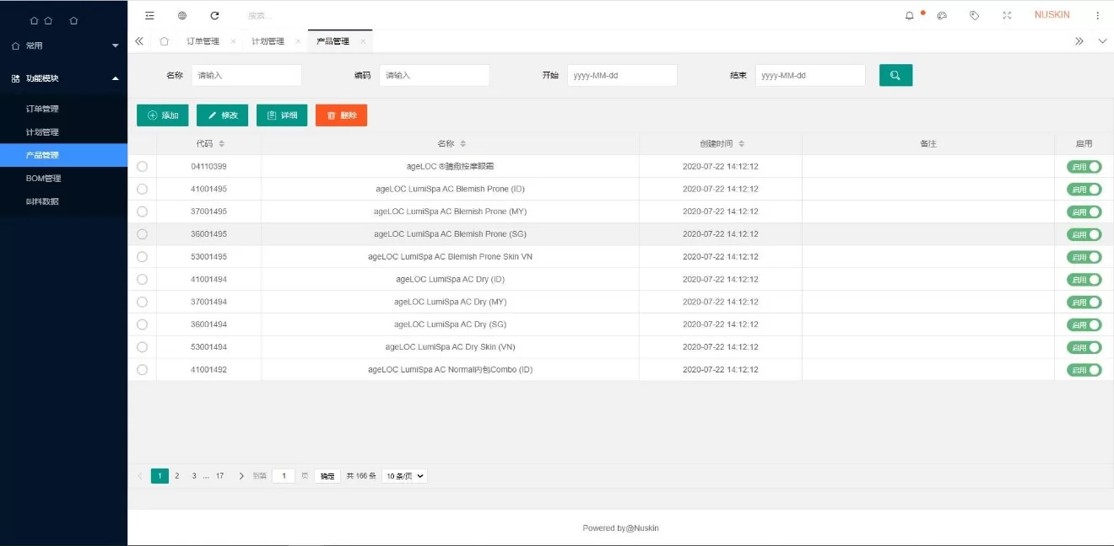Select the radio button for row 04110399
This screenshot has height=546, width=1114.
[x=142, y=167]
